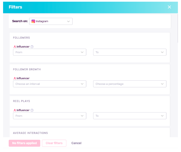Click the Cancel link
The height and width of the screenshot is (152, 181).
[x=76, y=143]
